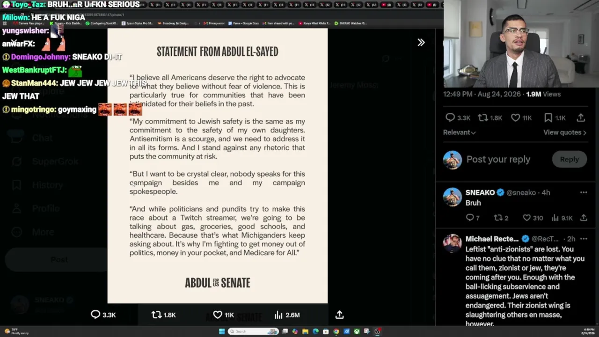Image resolution: width=599 pixels, height=337 pixels.
Task: Open more options on Michael Recte... reply
Action: [x=584, y=239]
